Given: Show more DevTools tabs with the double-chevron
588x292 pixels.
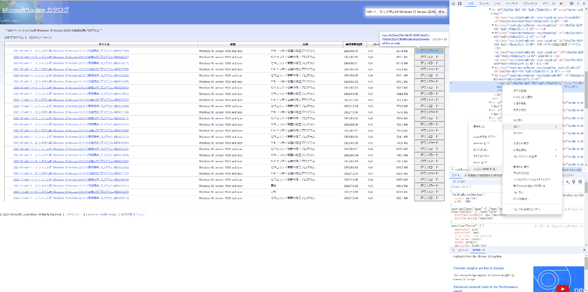Looking at the screenshot, I should click(553, 3).
